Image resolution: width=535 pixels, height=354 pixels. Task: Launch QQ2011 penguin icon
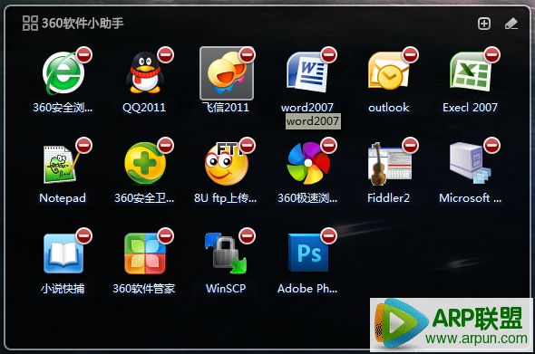145,73
